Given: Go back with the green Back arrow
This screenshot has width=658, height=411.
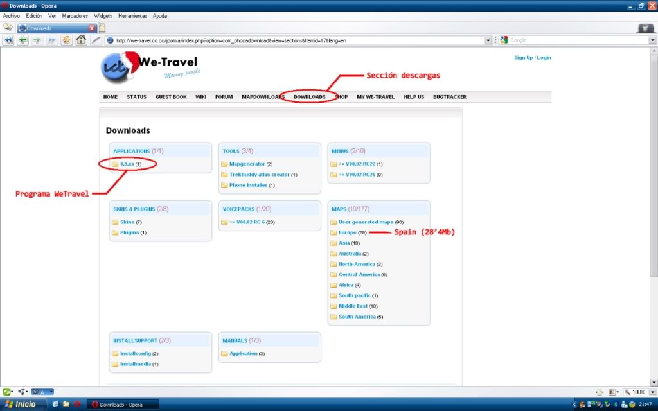Looking at the screenshot, I should [x=22, y=40].
